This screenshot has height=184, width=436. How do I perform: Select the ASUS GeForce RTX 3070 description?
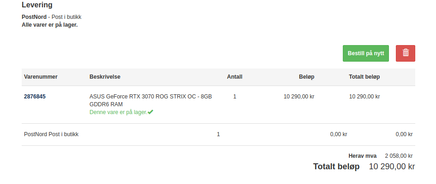pos(150,100)
